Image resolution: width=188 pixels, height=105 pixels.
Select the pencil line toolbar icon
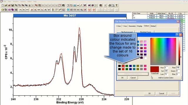click(81, 5)
